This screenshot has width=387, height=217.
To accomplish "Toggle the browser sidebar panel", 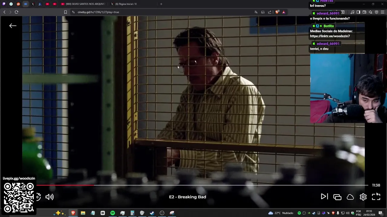I will pos(358,12).
